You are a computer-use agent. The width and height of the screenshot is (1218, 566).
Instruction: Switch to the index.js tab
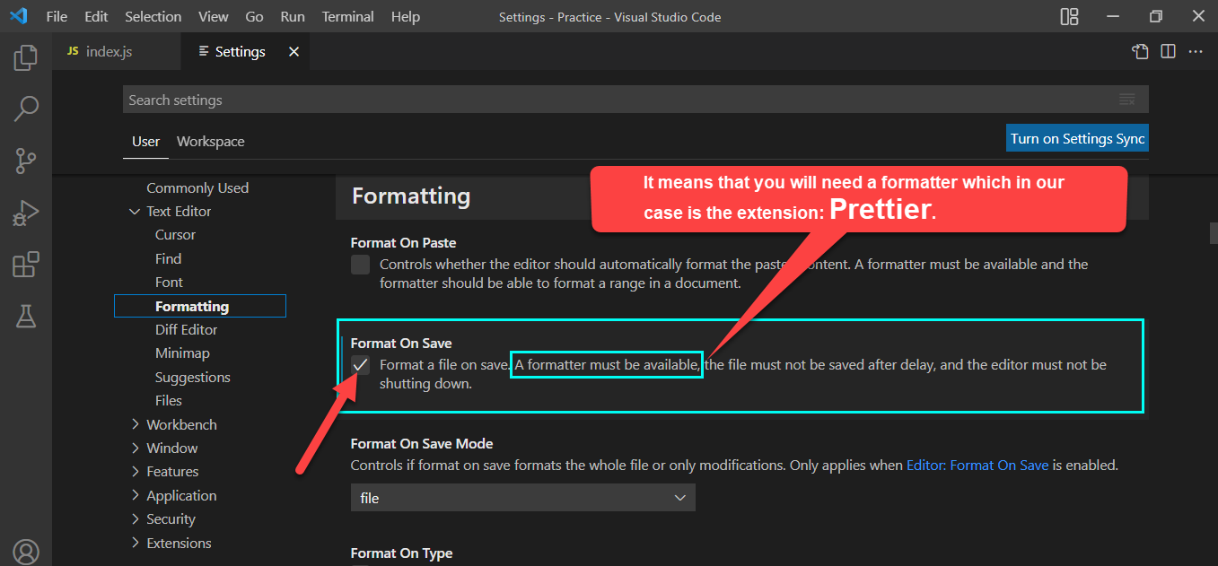point(102,51)
